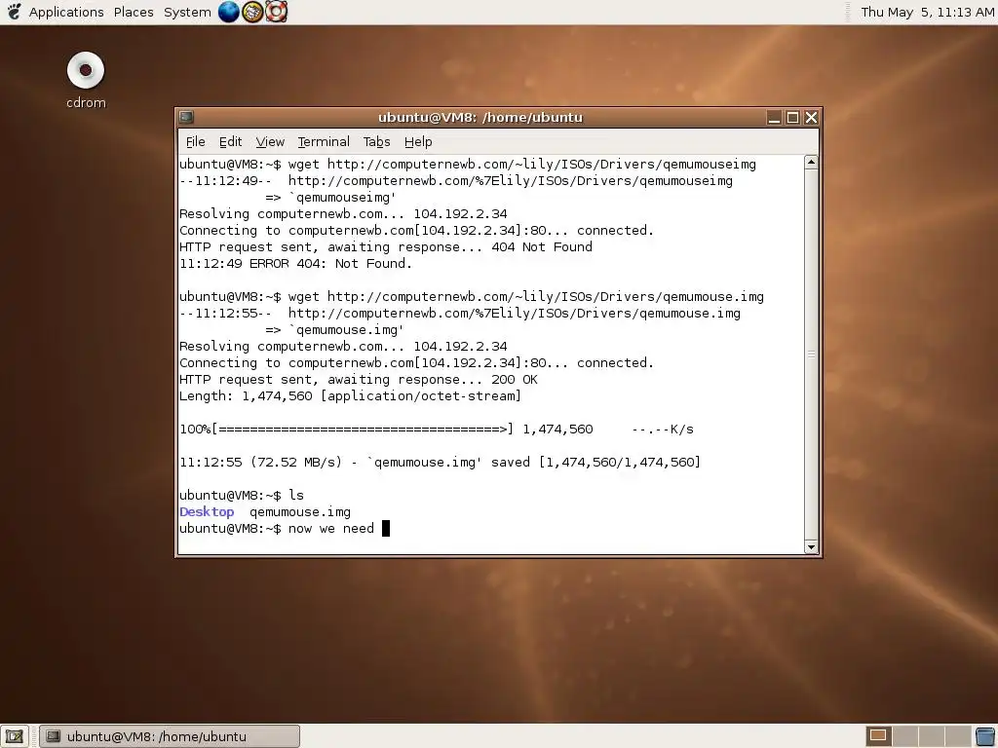This screenshot has height=748, width=998.
Task: Click the first wget qemumouseimg command
Action: click(x=468, y=164)
